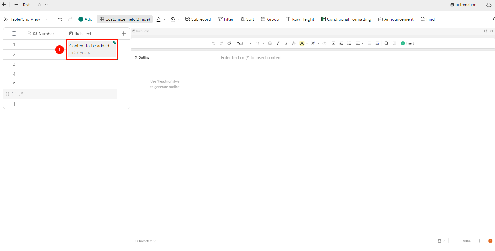Viewport: 495px width, 251px height.
Task: Insert a bulleted list
Action: (349, 43)
